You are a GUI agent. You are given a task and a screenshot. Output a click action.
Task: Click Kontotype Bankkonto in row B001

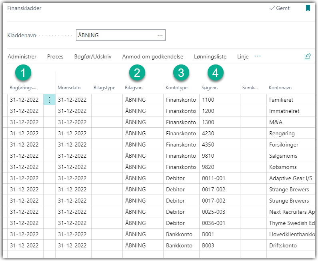[x=181, y=234]
